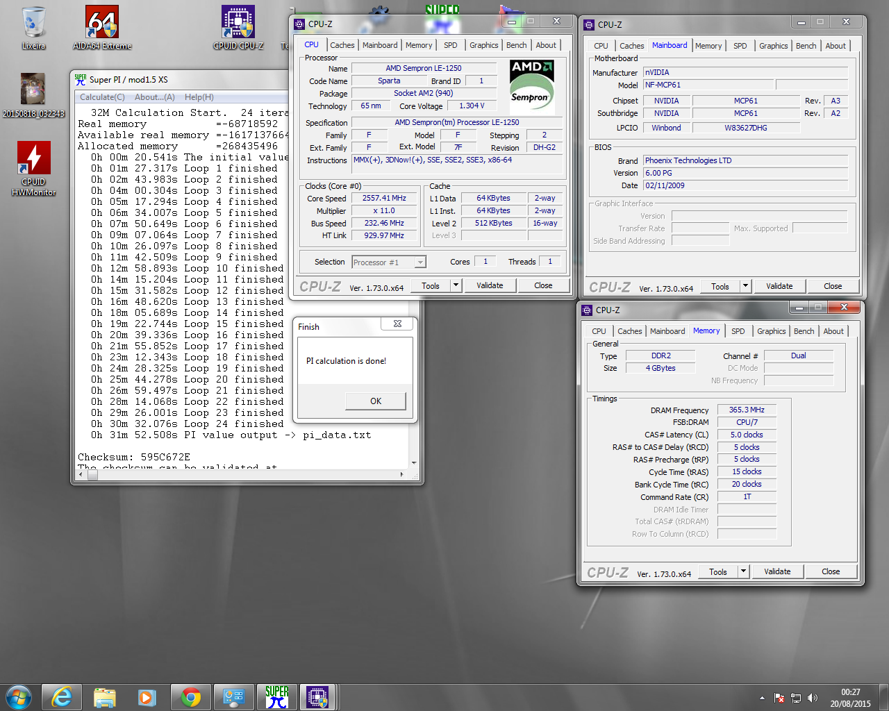The height and width of the screenshot is (711, 889).
Task: Select About tab in the Memory CPU-Z window
Action: pos(833,331)
